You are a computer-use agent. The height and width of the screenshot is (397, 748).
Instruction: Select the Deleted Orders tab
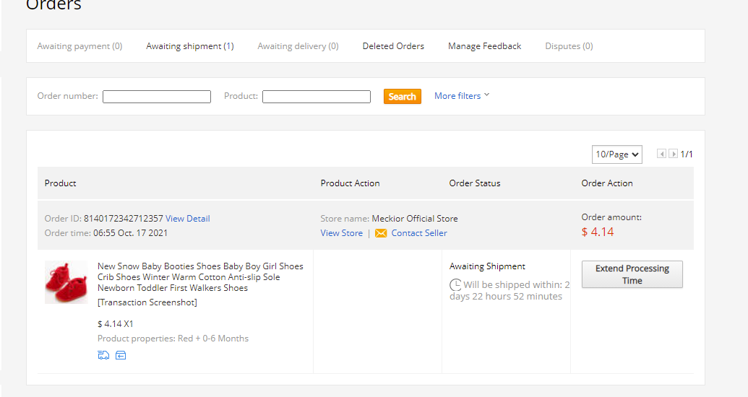[x=393, y=46]
